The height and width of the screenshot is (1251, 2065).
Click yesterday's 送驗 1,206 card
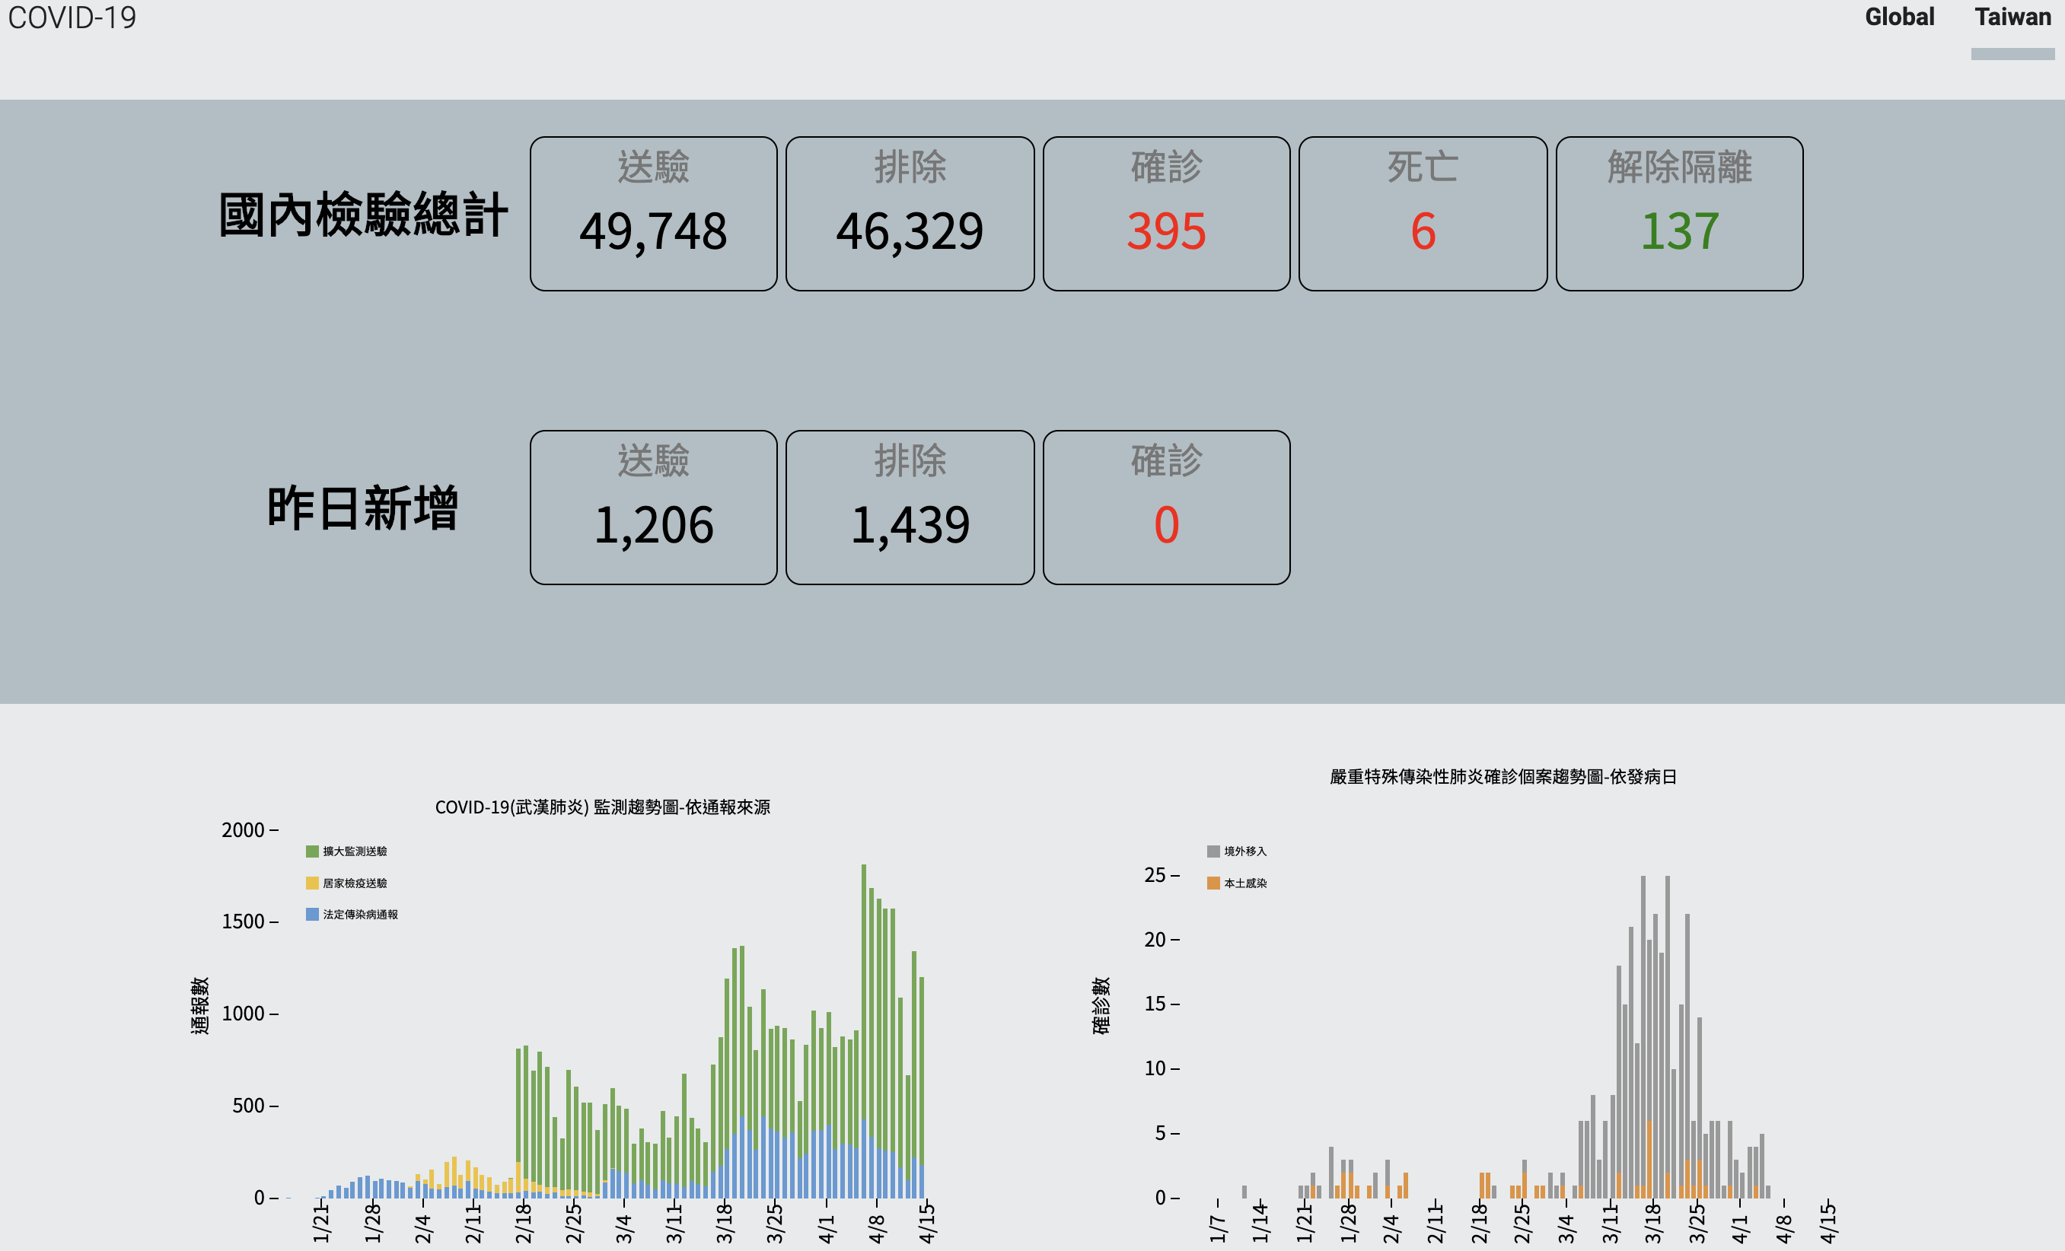(653, 507)
